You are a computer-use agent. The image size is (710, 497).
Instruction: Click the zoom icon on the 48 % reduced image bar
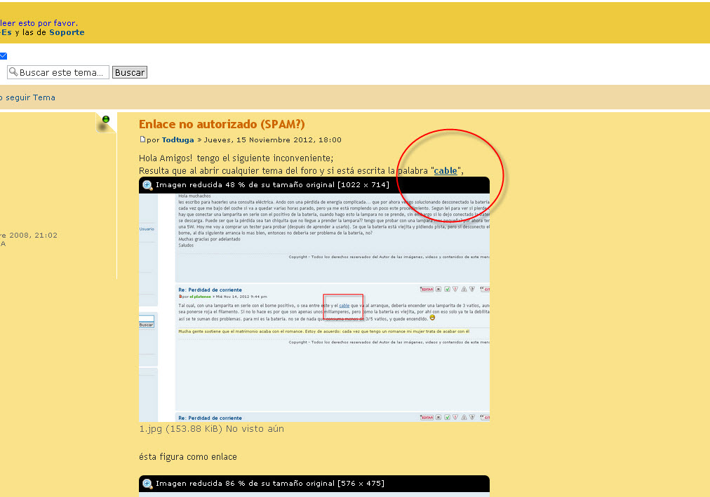[x=147, y=185]
